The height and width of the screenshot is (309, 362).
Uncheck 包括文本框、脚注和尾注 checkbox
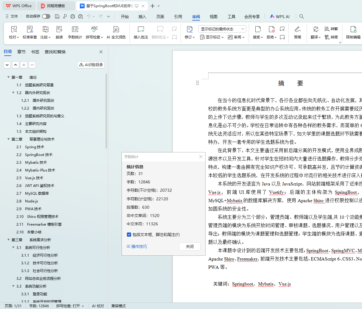129,235
